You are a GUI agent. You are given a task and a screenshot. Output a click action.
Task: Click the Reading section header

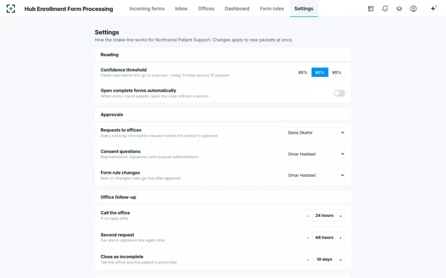coord(110,54)
